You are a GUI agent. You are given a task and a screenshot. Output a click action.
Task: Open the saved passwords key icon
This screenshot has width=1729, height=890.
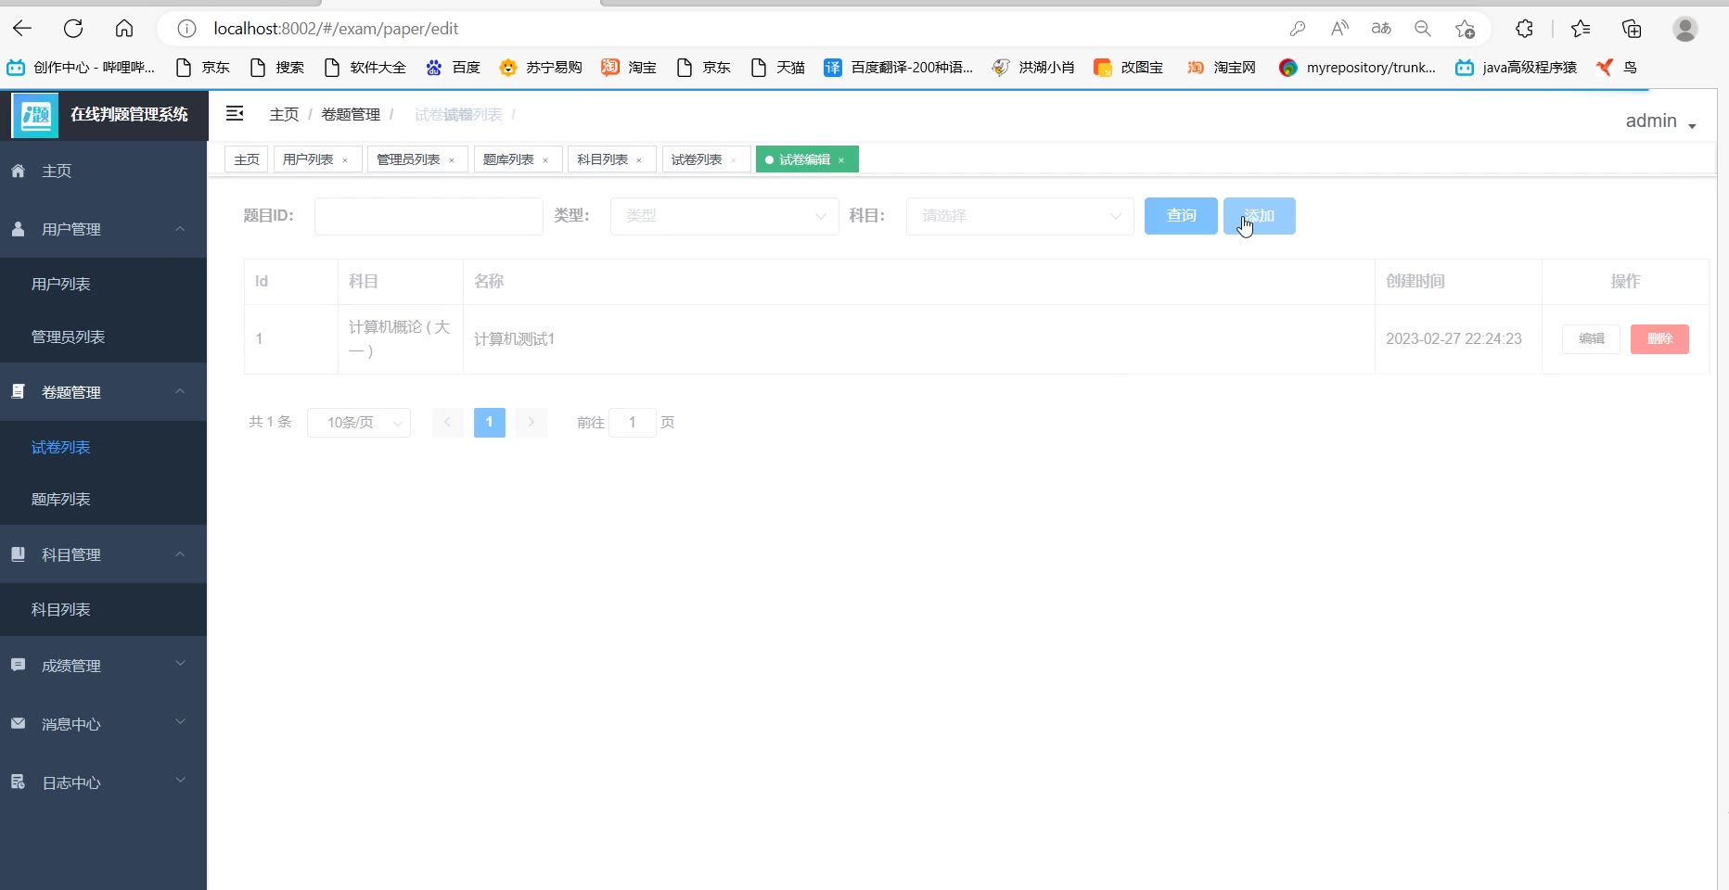1298,29
